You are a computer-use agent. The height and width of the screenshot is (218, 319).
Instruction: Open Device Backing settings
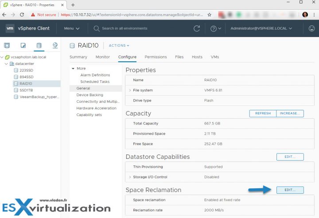(x=89, y=95)
